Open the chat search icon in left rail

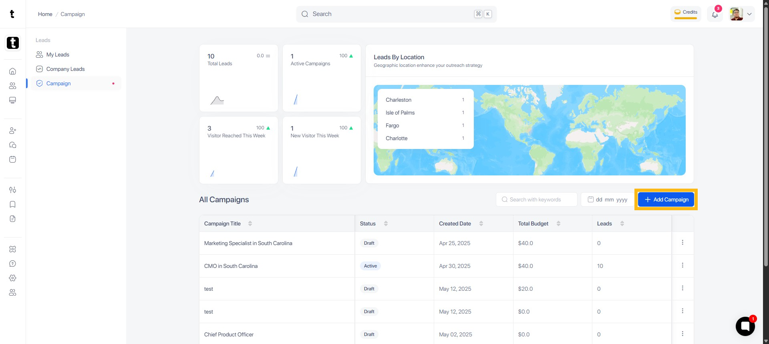click(x=12, y=145)
